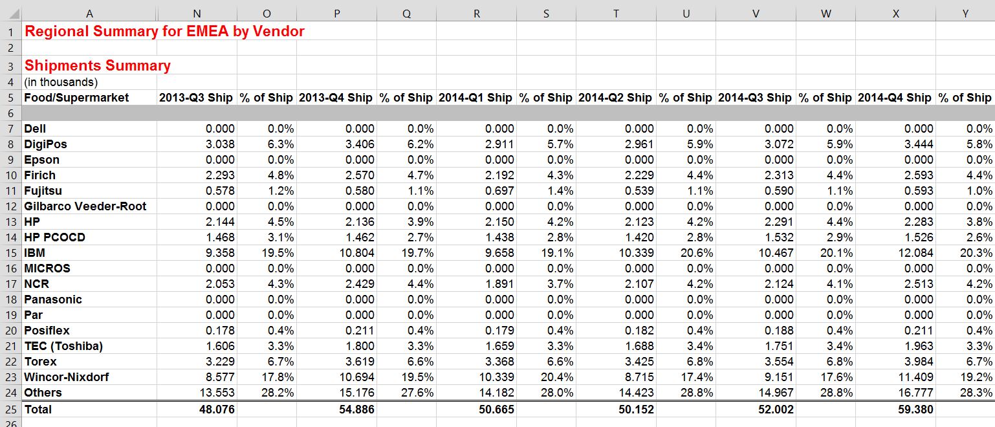Select row 5 header
The width and height of the screenshot is (995, 427).
pyautogui.click(x=10, y=98)
